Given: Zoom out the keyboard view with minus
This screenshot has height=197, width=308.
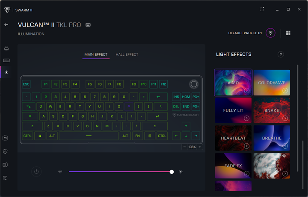Looking at the screenshot, I should (184, 147).
